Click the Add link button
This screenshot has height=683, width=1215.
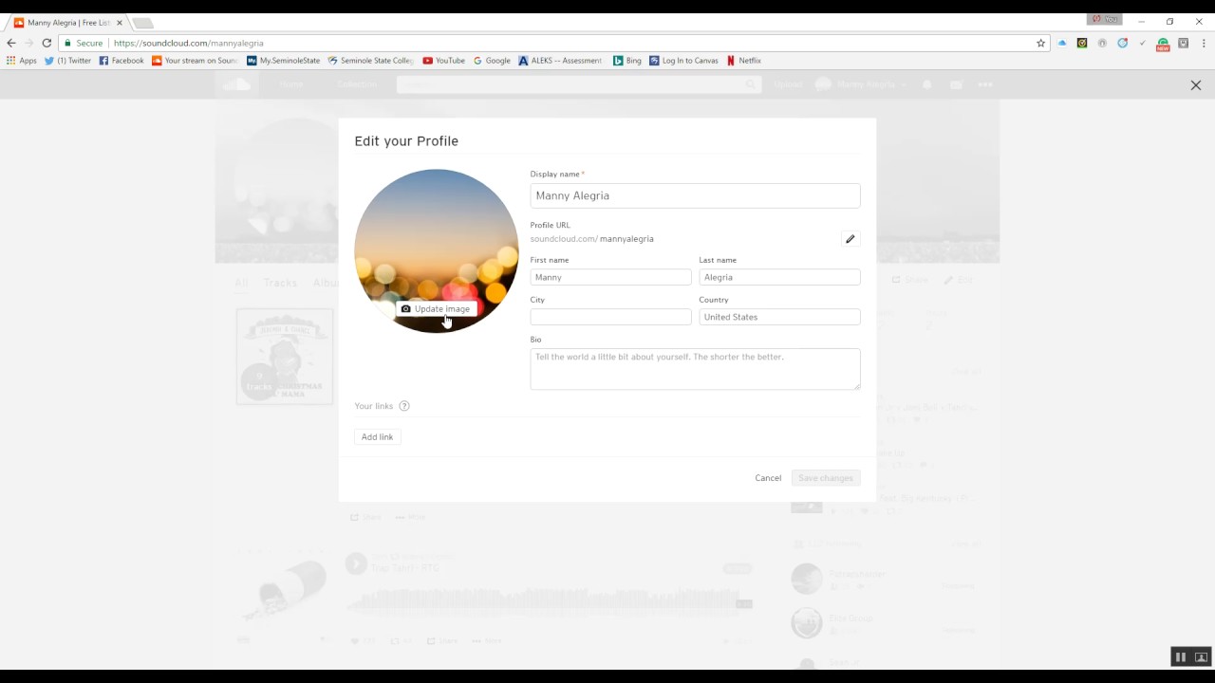pyautogui.click(x=377, y=436)
